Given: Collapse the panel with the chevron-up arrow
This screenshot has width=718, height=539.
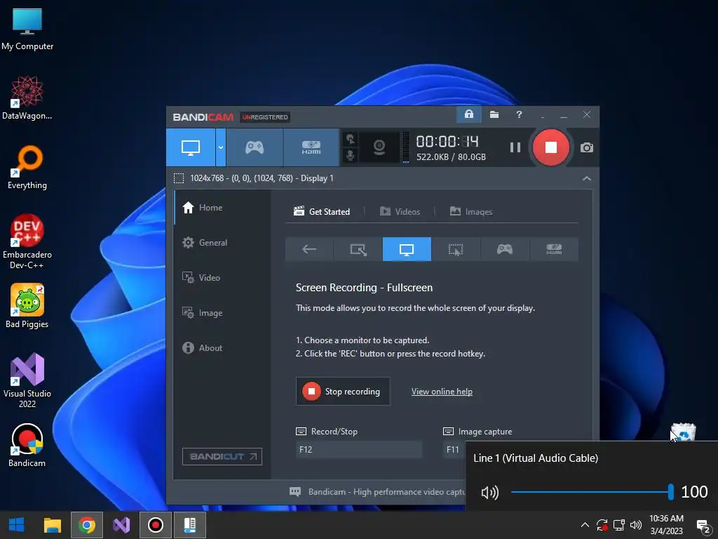Looking at the screenshot, I should 587,178.
